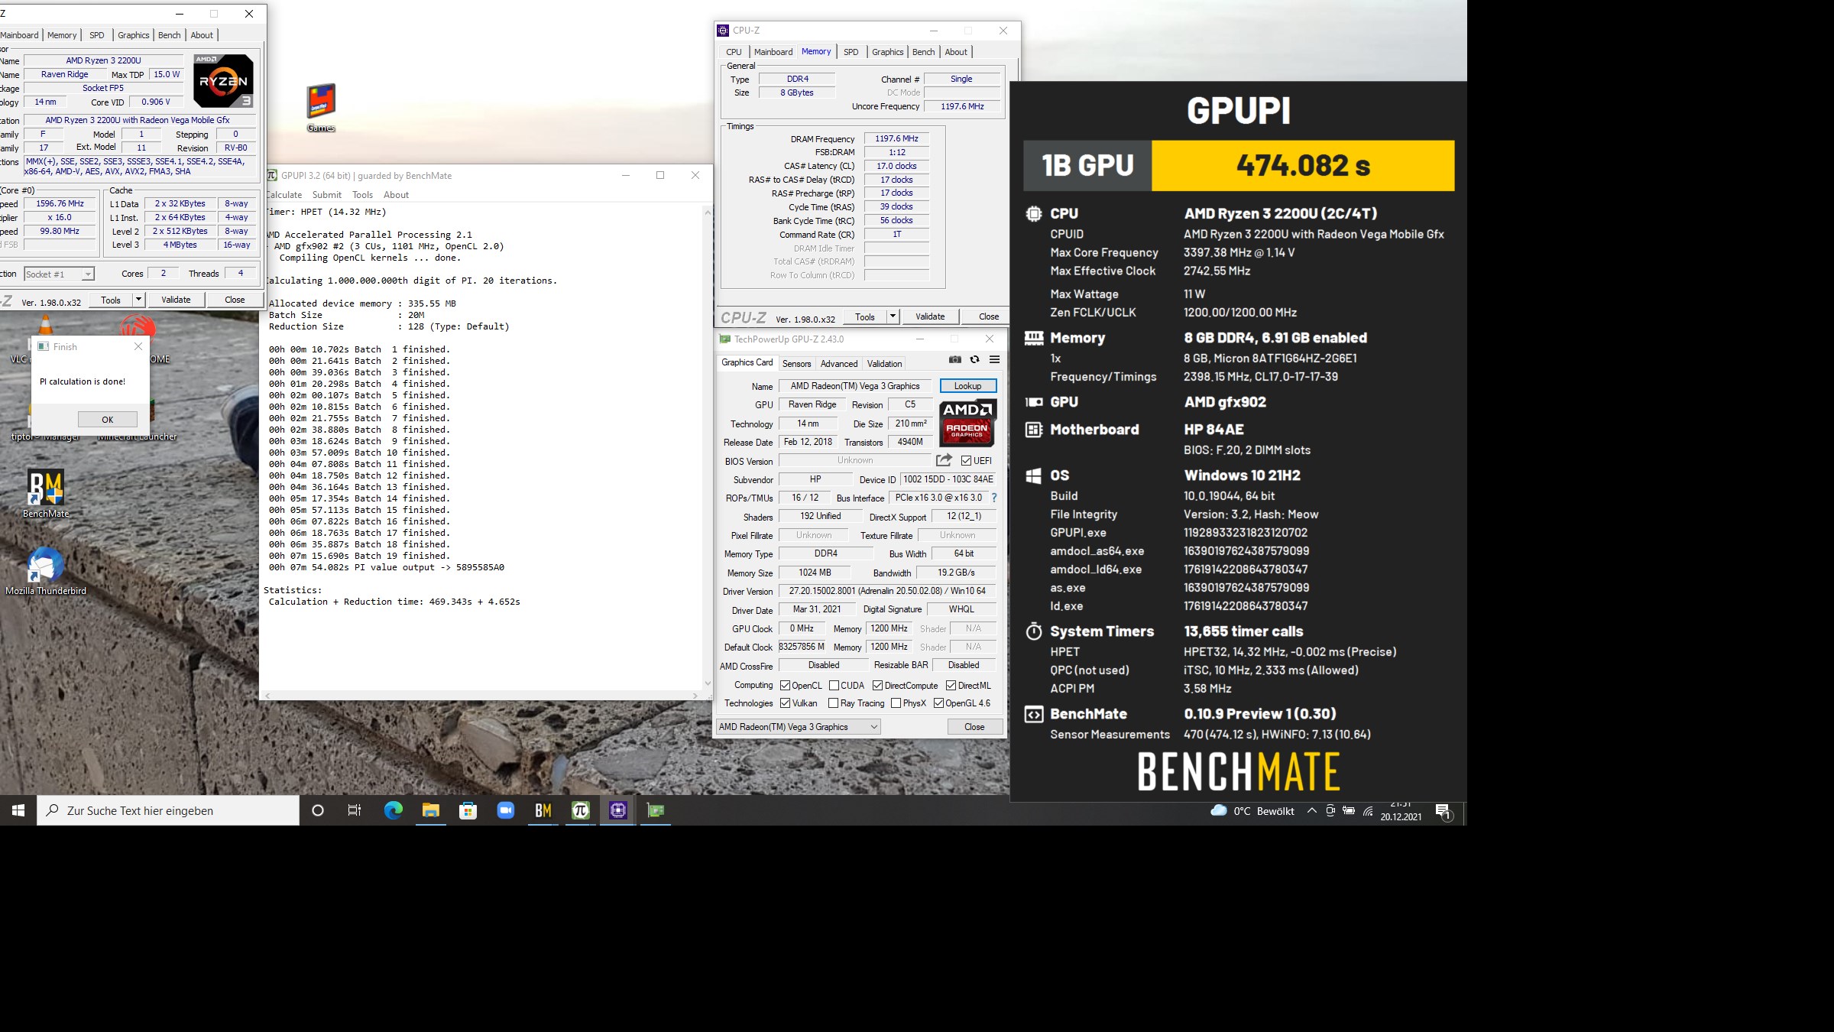Click Validate in the Memory CPU-Z window

pos(930,316)
